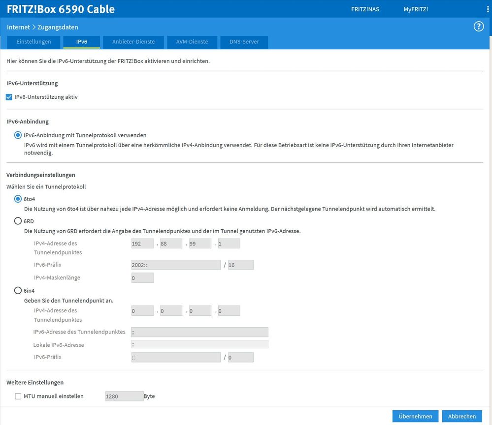492x425 pixels.
Task: Click the 6in4 IPv6-Präfix address field
Action: coord(176,357)
